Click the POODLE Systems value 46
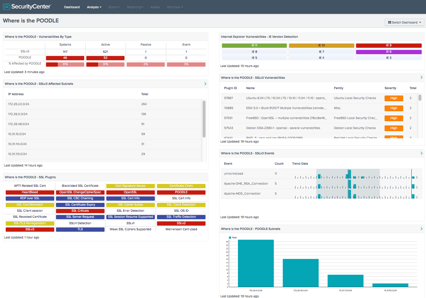 [65, 58]
